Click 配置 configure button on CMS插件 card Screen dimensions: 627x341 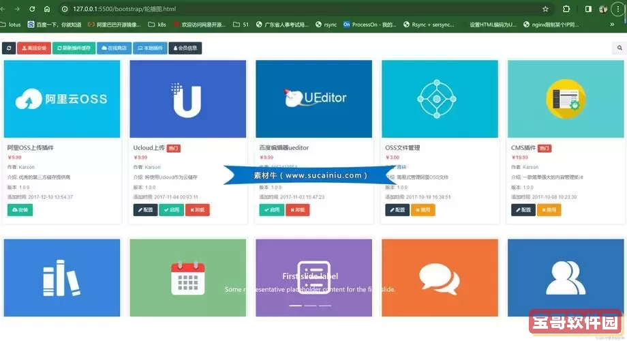523,210
